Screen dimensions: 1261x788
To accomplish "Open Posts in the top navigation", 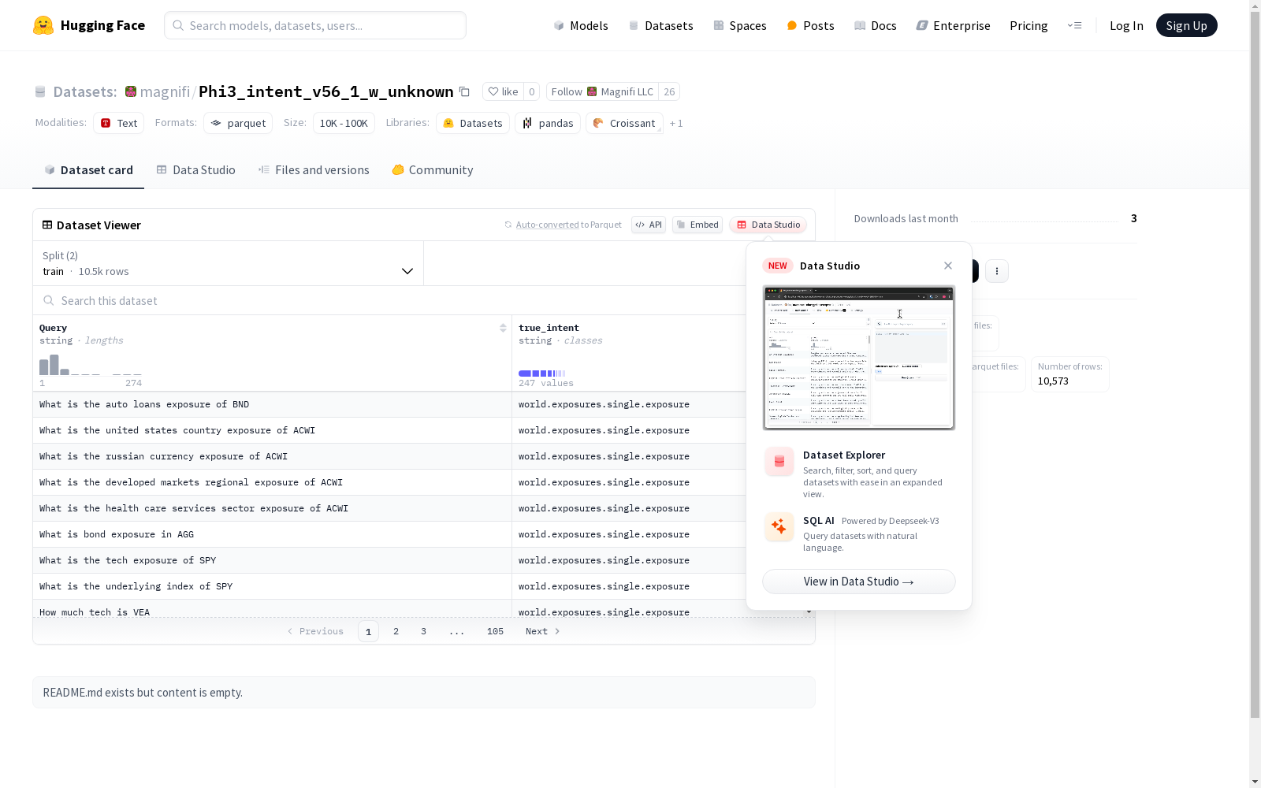I will pyautogui.click(x=810, y=26).
